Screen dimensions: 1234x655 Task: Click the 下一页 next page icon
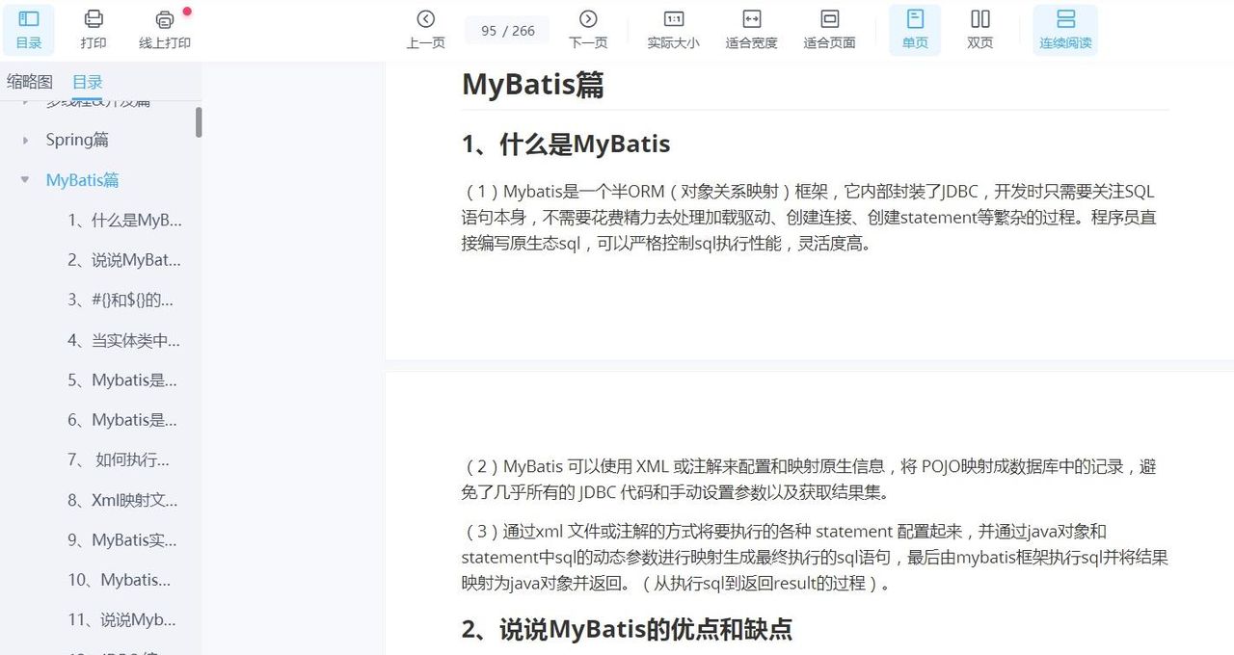[x=588, y=28]
